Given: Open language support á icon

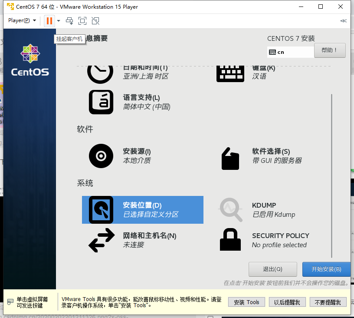Looking at the screenshot, I should [101, 102].
